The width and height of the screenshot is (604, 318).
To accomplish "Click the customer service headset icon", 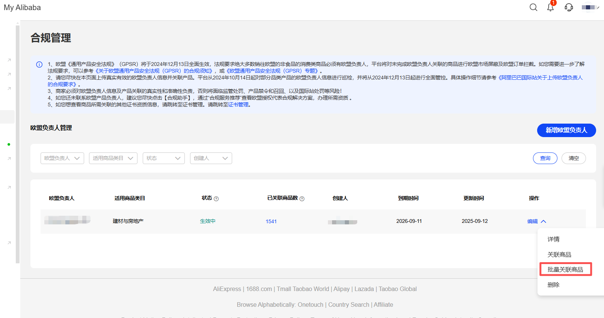I will (569, 7).
